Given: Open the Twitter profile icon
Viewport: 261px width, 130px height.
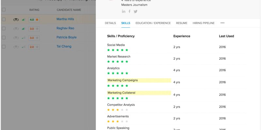Looking at the screenshot, I should pos(135,11).
